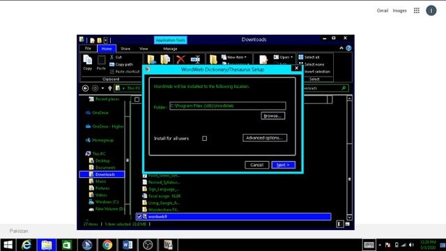
Task: Switch to the details view icon
Action: [340, 225]
